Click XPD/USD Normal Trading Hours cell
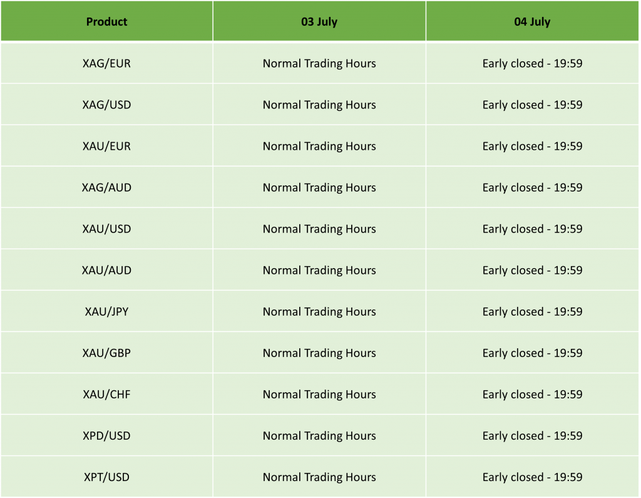641x498 pixels. point(319,435)
